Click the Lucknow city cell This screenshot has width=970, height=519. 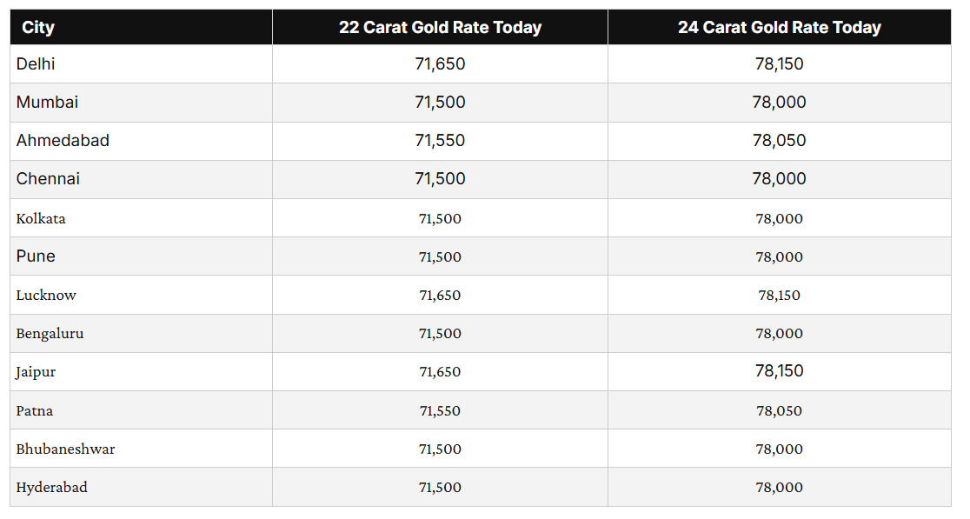pos(46,296)
